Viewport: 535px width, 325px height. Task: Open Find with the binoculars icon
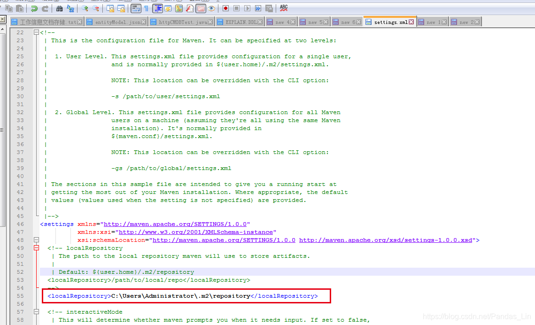59,8
